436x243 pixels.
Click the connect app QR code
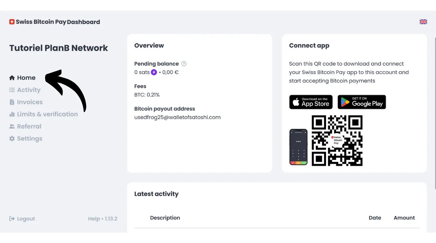[x=337, y=141]
